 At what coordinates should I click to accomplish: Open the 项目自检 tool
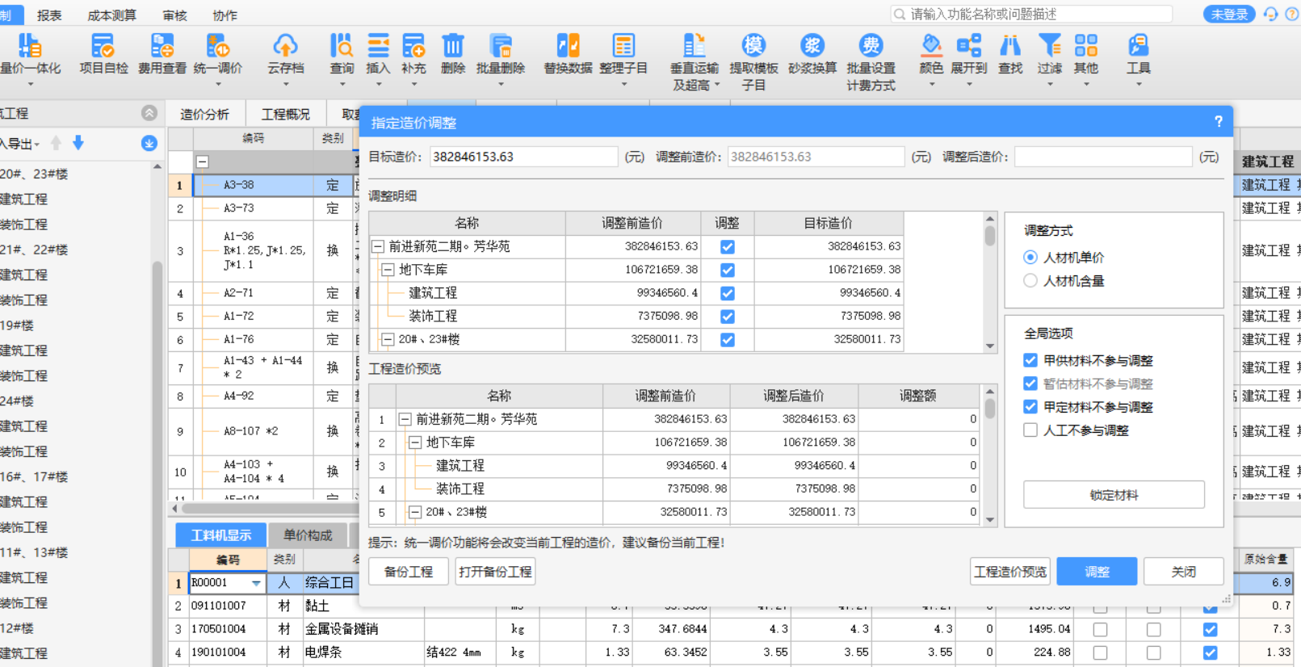(x=103, y=55)
